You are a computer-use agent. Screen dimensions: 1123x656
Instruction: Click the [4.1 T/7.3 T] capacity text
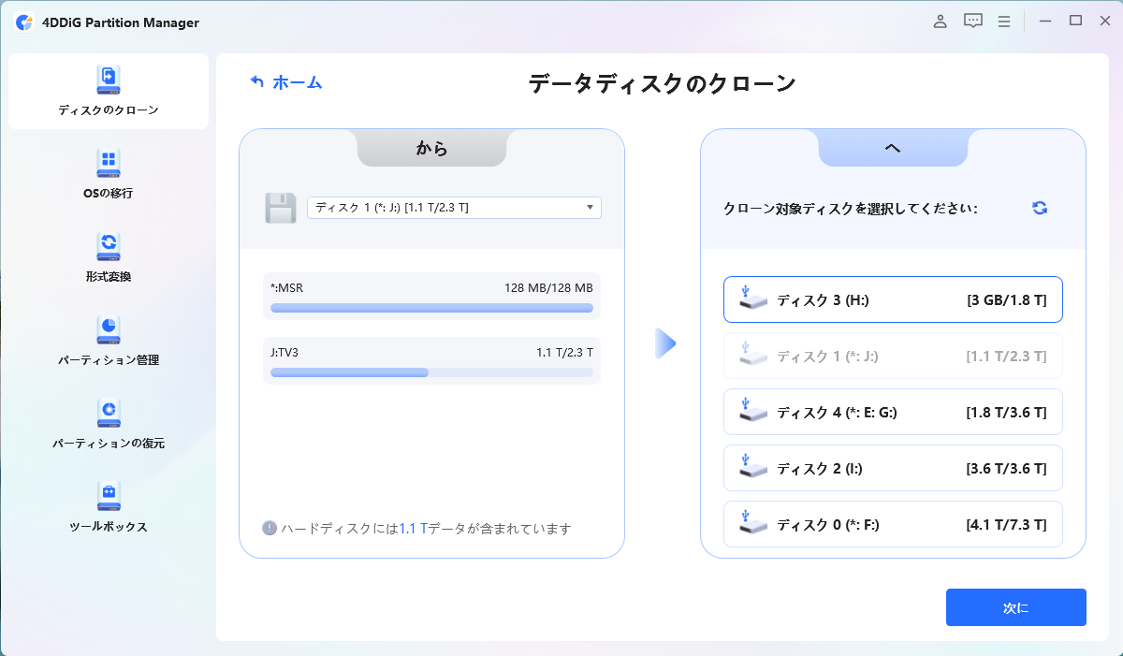click(x=1007, y=524)
